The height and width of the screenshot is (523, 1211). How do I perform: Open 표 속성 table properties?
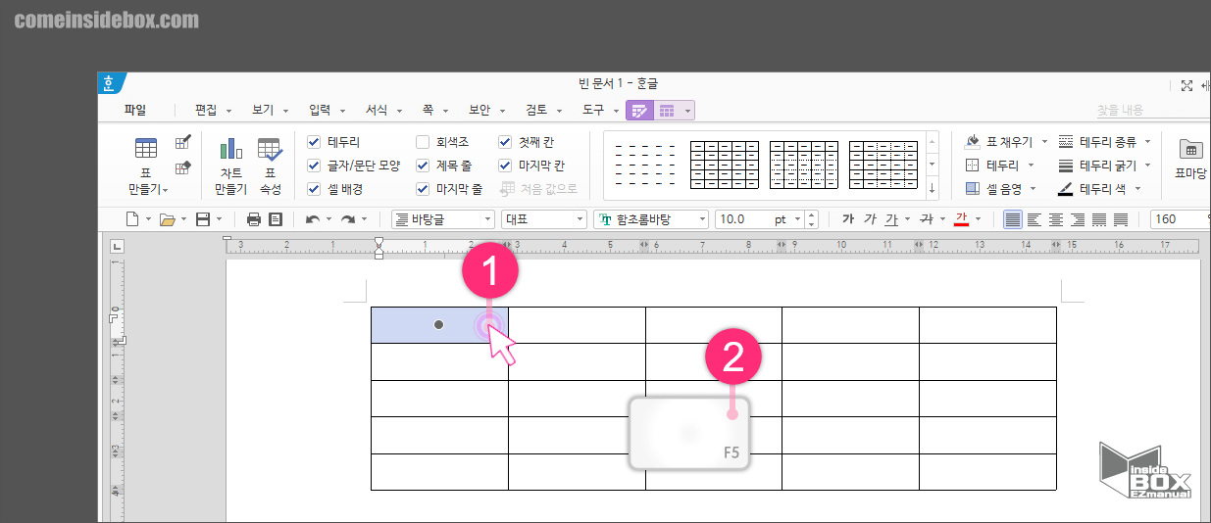(270, 149)
